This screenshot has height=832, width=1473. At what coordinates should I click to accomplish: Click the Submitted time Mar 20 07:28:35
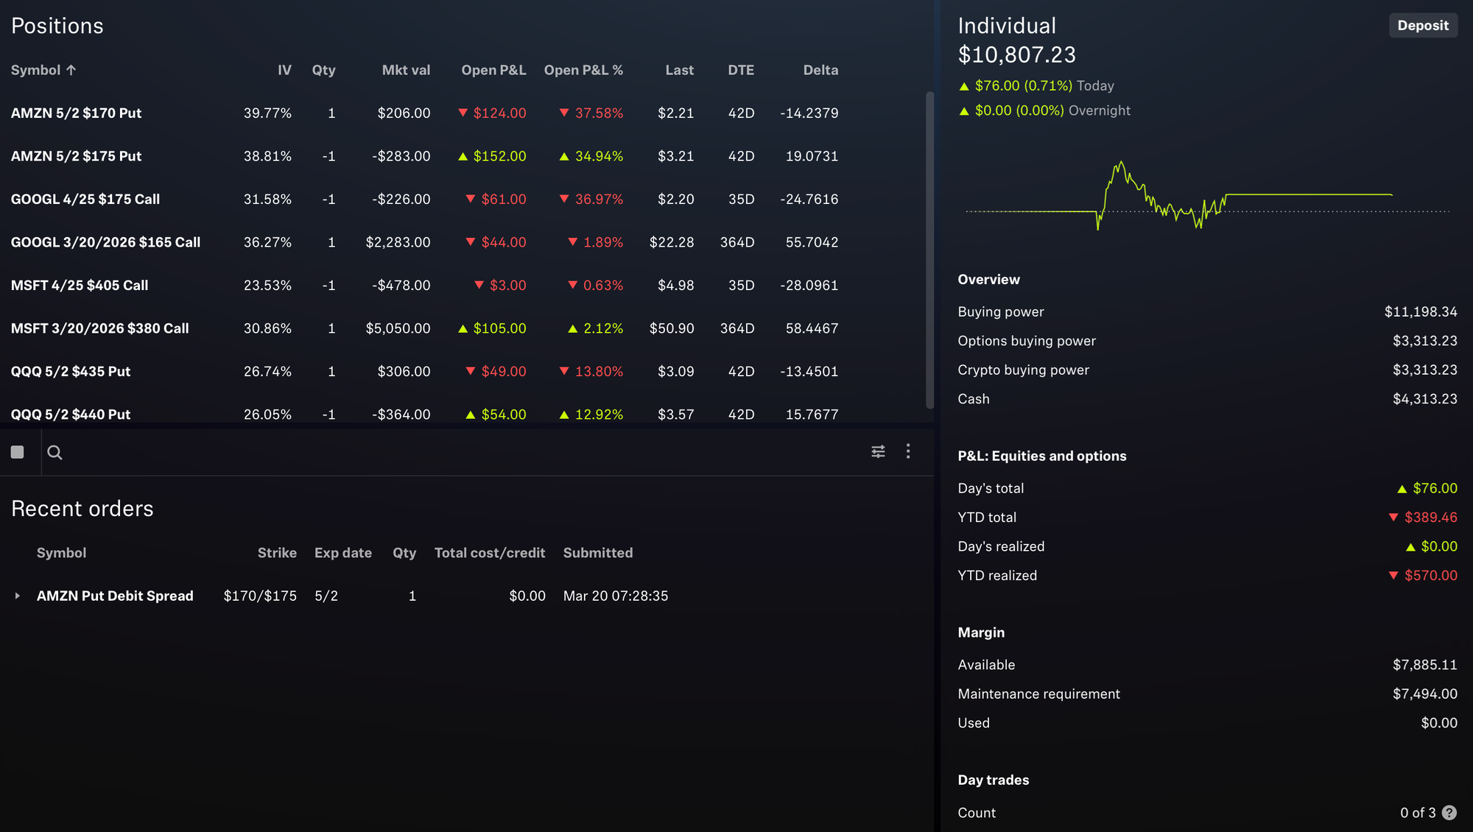(616, 596)
